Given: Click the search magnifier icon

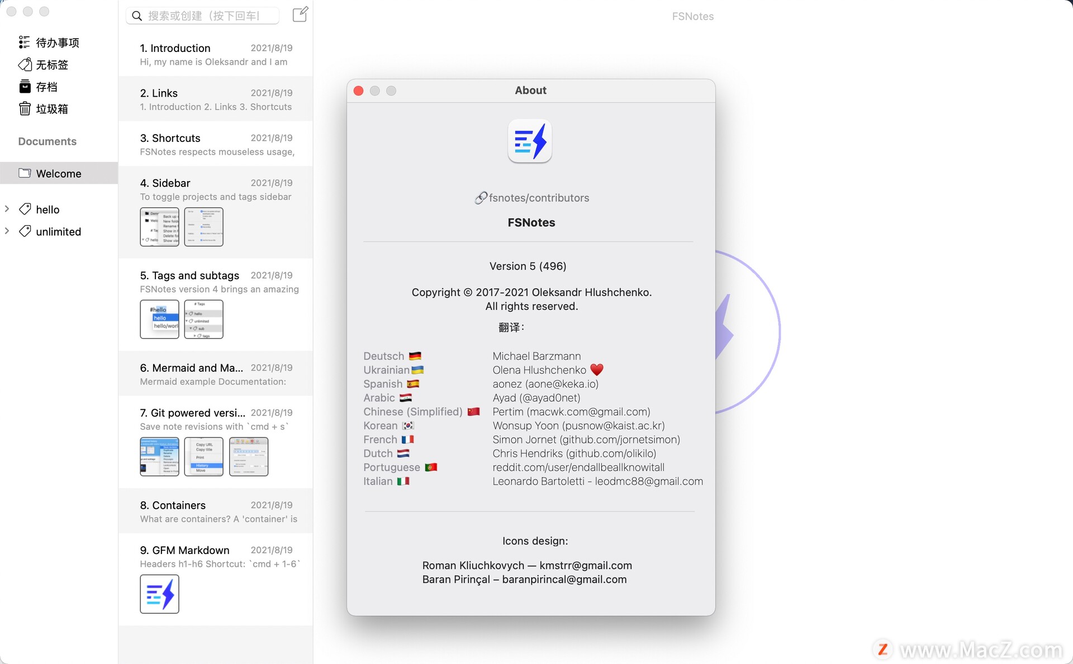Looking at the screenshot, I should click(136, 16).
